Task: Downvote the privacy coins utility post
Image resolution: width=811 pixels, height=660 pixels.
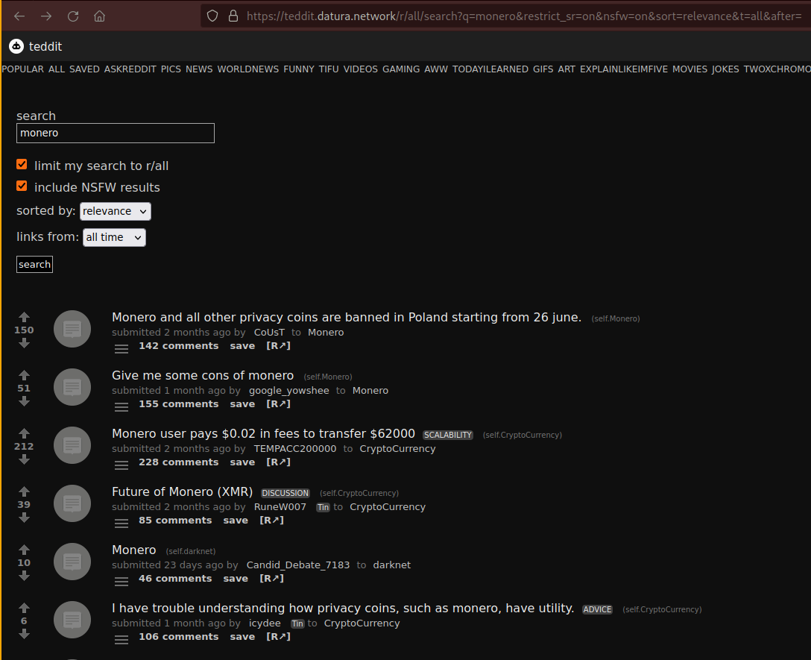Action: click(24, 634)
